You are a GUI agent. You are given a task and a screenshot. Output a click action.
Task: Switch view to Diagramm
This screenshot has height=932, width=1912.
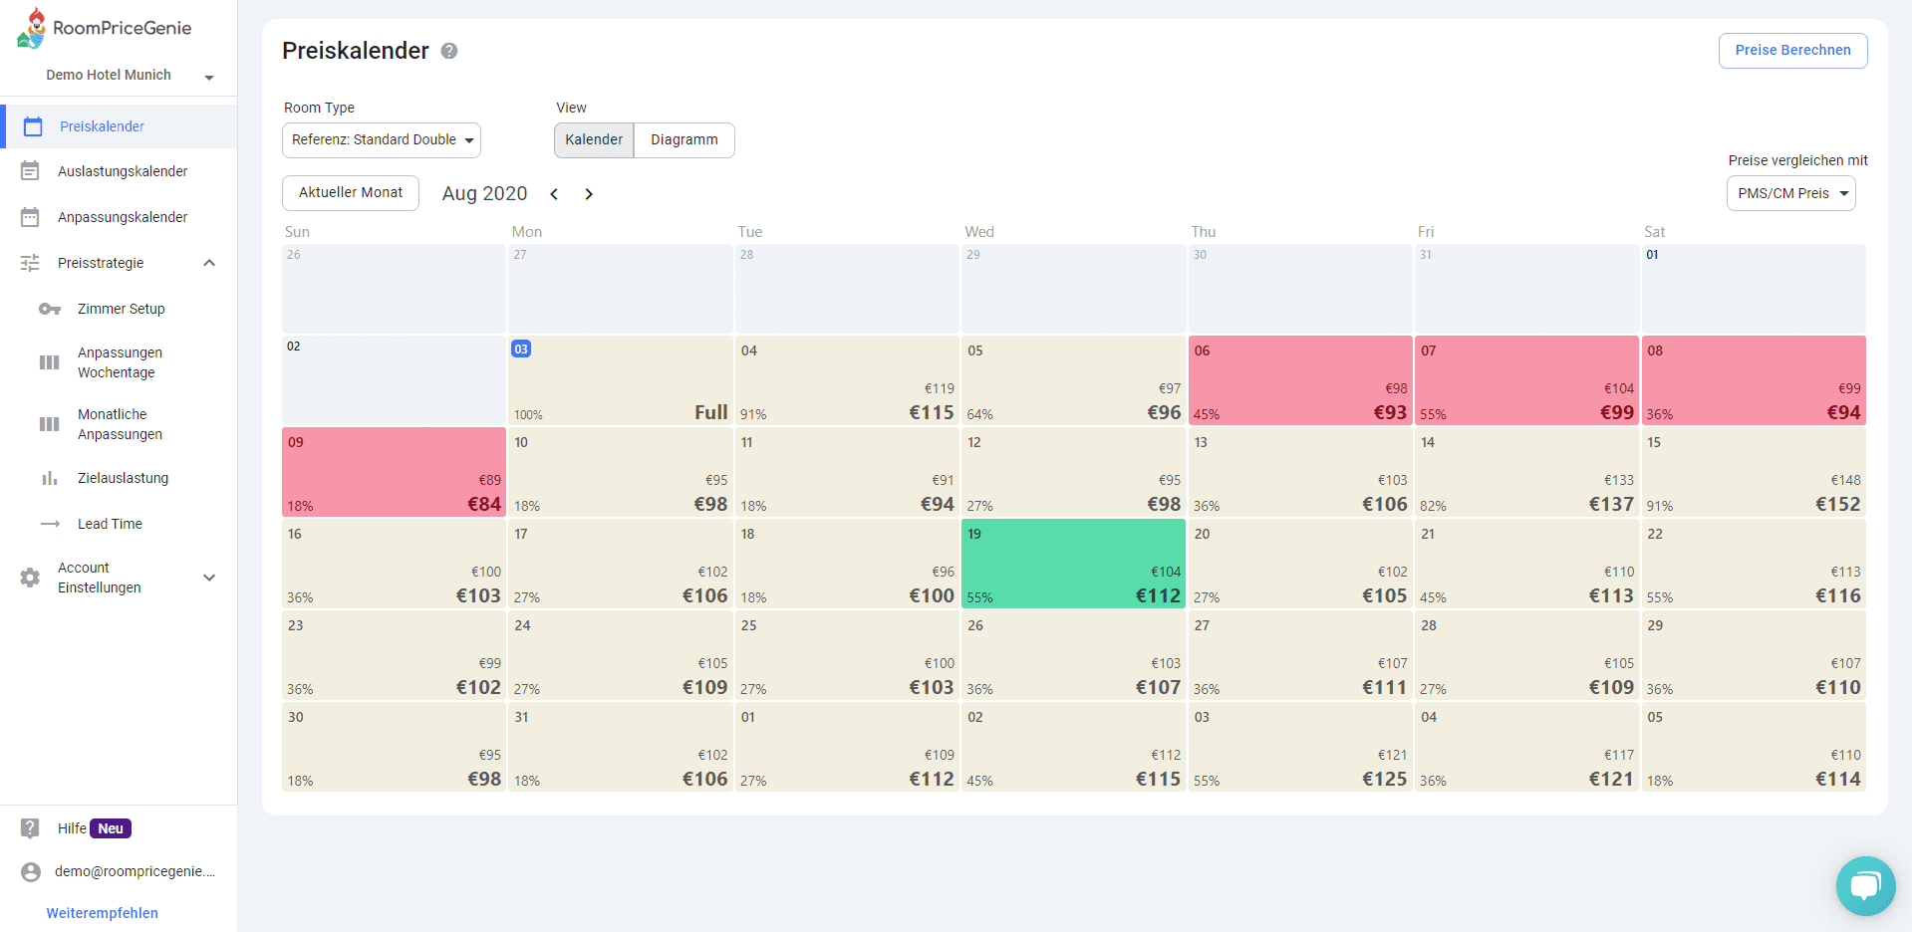click(x=683, y=140)
